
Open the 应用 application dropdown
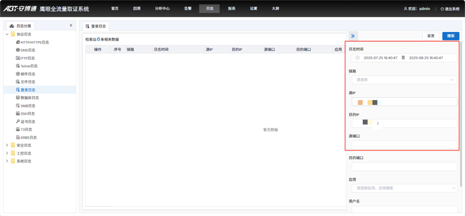point(404,188)
